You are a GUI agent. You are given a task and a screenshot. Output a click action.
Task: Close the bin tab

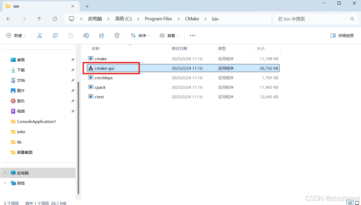[73, 6]
